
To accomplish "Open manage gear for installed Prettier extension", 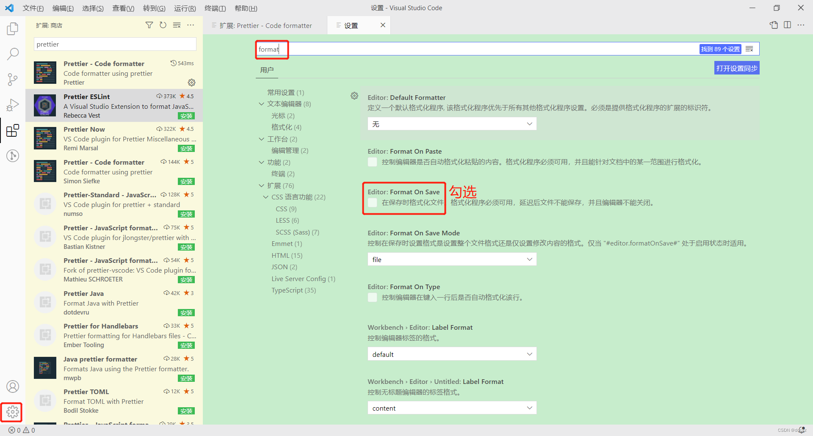I will 191,83.
